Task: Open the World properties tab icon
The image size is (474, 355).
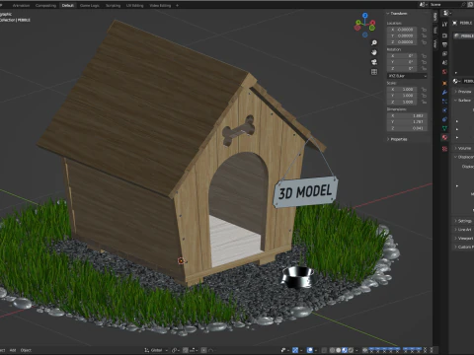Action: click(444, 72)
